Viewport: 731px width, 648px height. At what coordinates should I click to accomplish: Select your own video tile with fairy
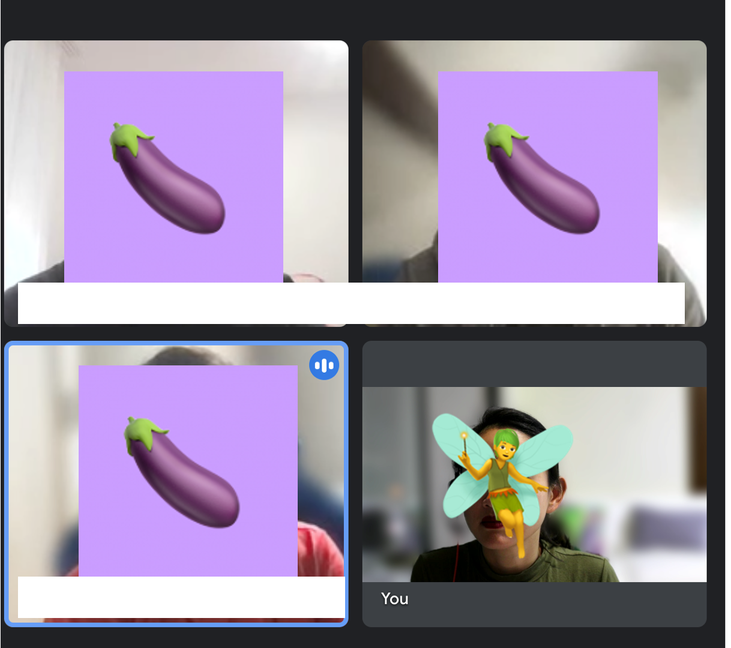[x=534, y=484]
